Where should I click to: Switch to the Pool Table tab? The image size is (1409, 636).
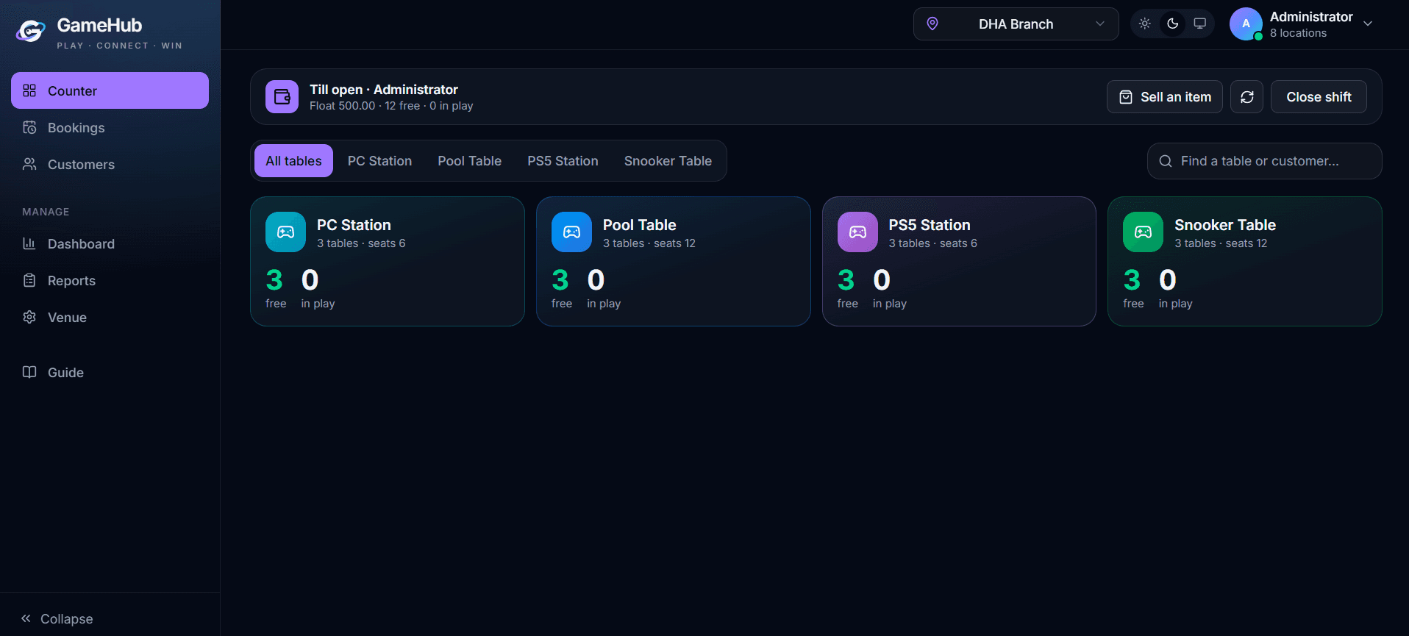click(469, 160)
